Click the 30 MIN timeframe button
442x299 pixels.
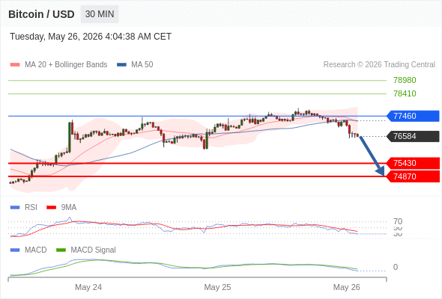click(100, 14)
